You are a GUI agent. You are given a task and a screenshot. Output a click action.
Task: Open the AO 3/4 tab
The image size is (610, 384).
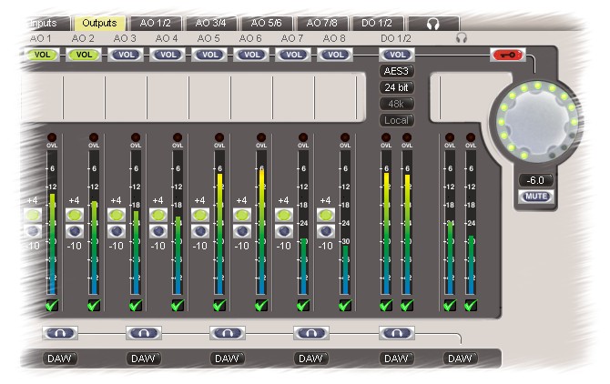coord(211,23)
